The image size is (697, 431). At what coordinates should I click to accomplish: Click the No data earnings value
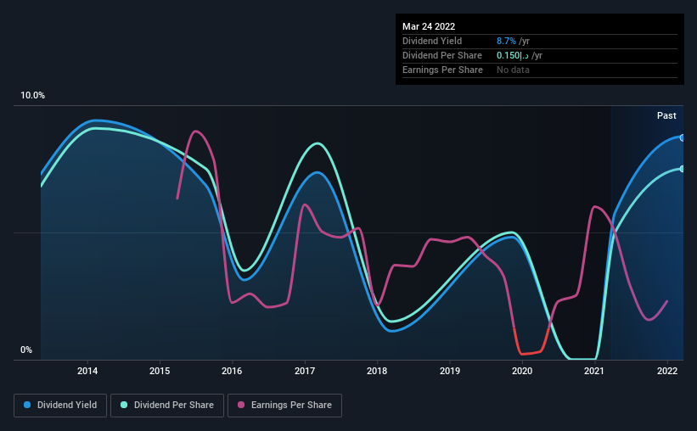click(513, 70)
